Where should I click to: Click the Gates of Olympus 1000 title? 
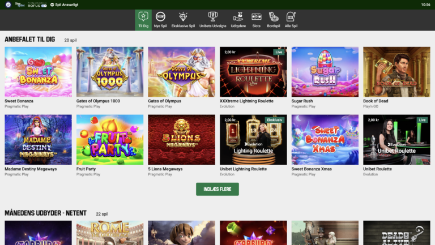click(x=98, y=101)
